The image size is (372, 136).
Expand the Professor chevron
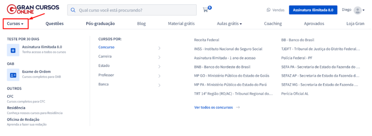click(159, 76)
